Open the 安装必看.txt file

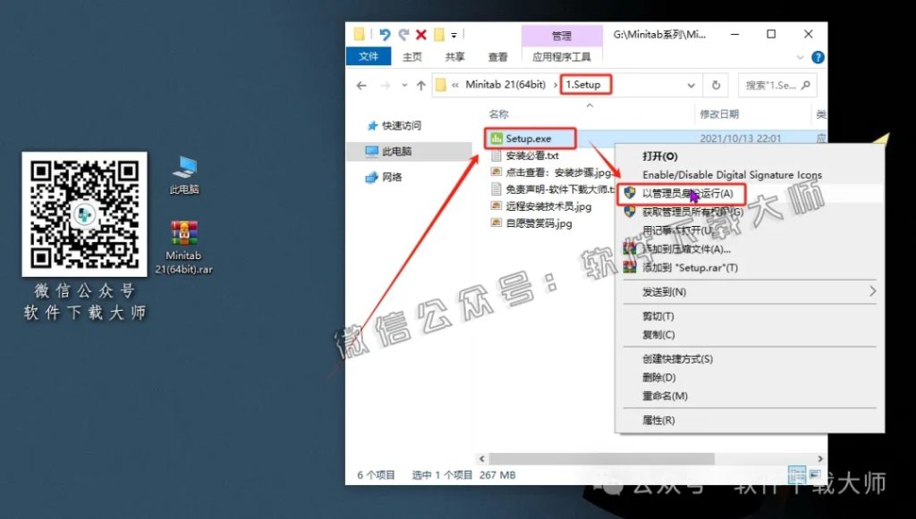pyautogui.click(x=528, y=155)
